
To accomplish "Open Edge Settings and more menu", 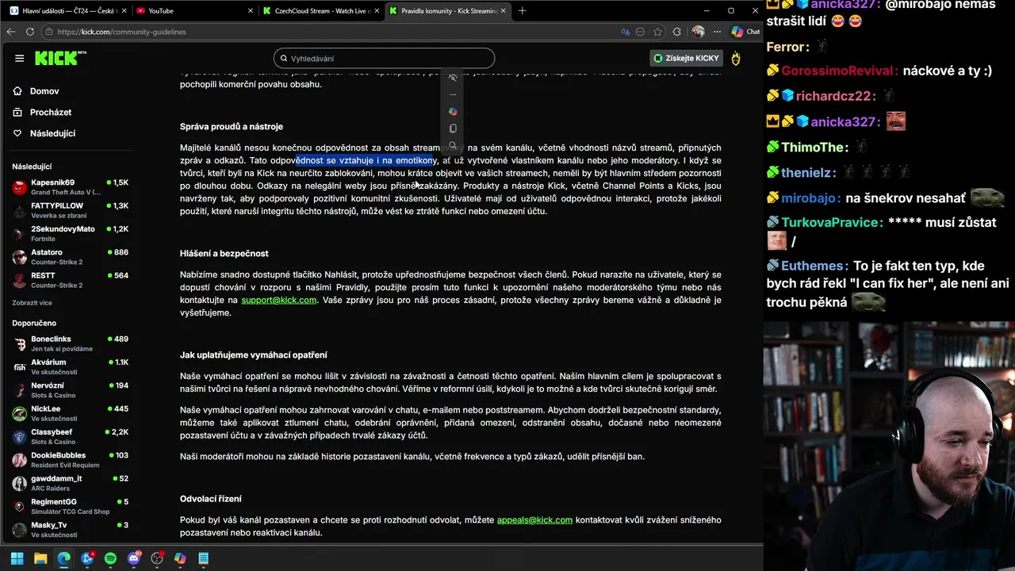I will coord(717,32).
